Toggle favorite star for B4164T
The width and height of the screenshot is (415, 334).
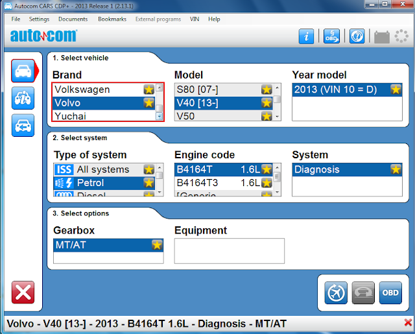click(267, 170)
